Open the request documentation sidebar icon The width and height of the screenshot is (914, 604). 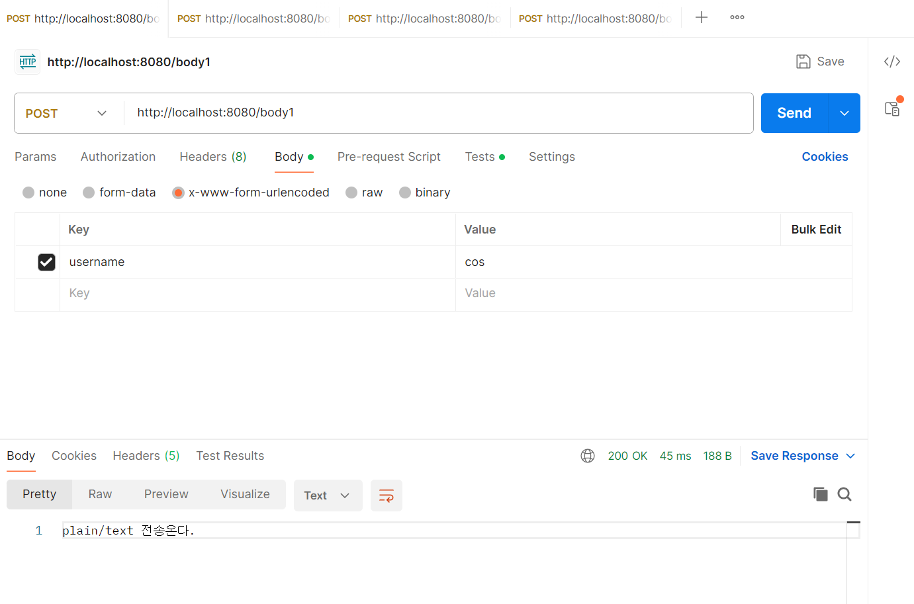pos(893,108)
